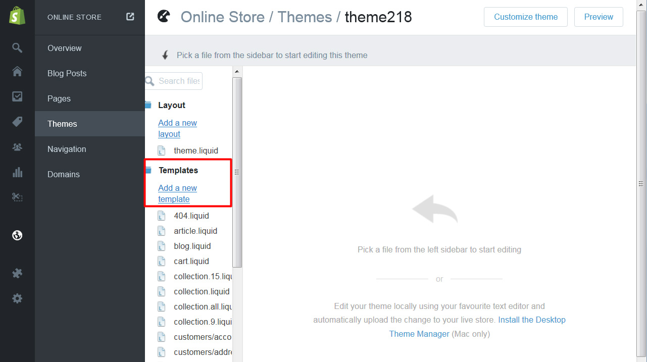Collapse the Layout folder heading
Image resolution: width=647 pixels, height=362 pixels.
click(x=172, y=105)
